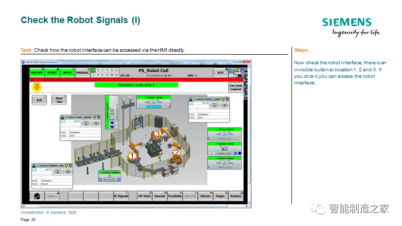This screenshot has width=402, height=226.
Task: Click right blue icon in CON001 panel
Action: click(x=119, y=180)
